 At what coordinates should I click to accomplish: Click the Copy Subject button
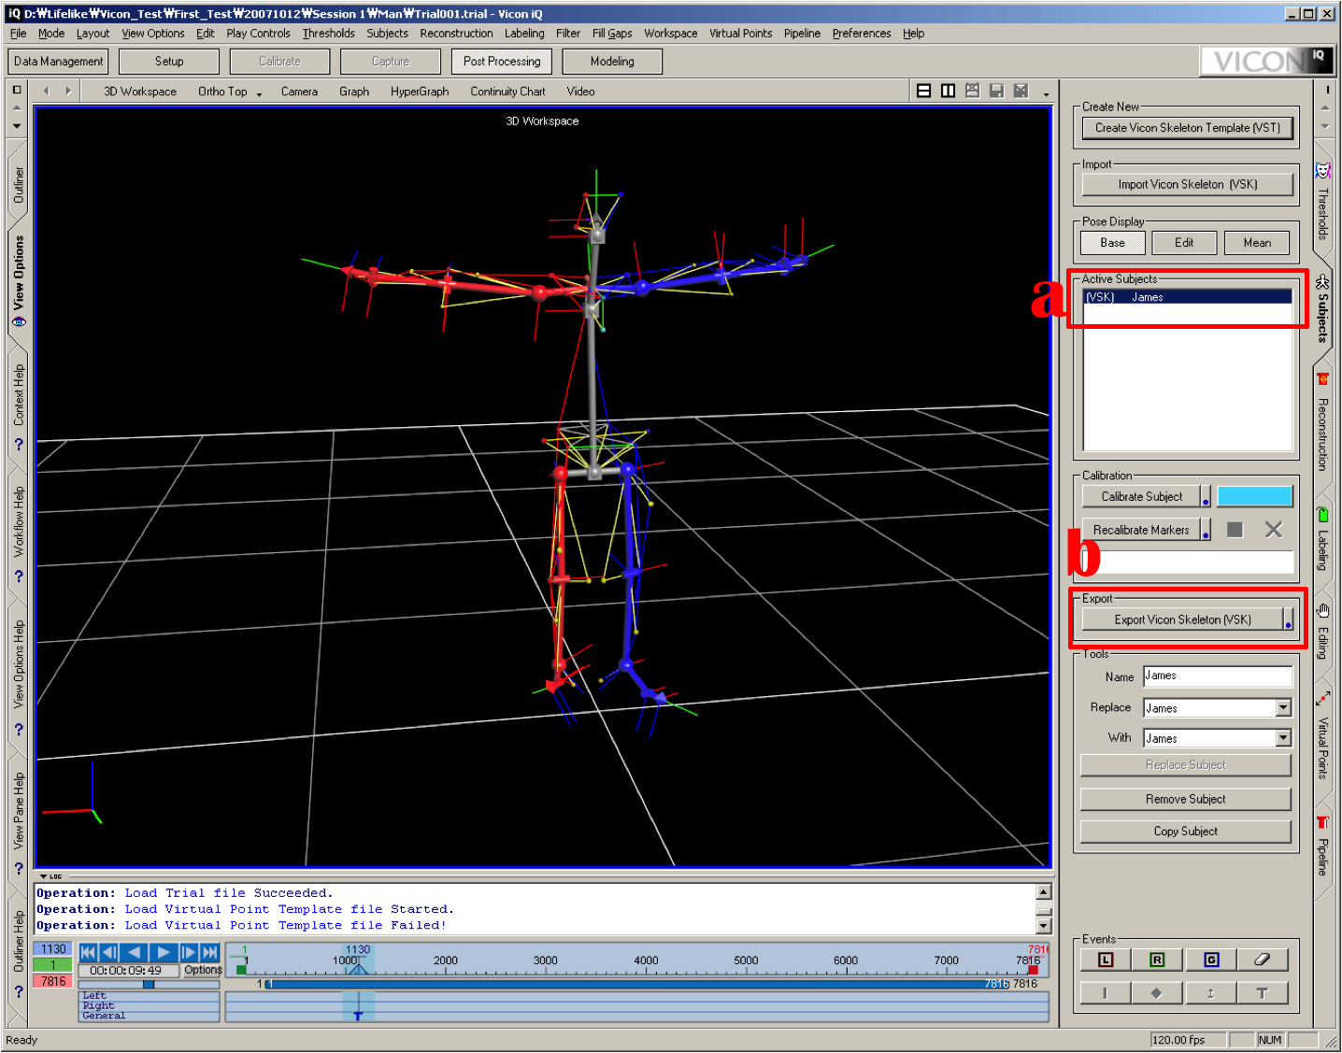pos(1185,832)
